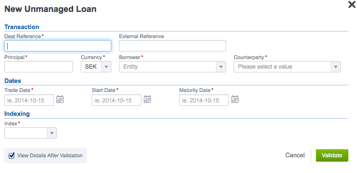Close the New Unmanaged Loan dialog
Image resolution: width=357 pixels, height=173 pixels.
(352, 5)
